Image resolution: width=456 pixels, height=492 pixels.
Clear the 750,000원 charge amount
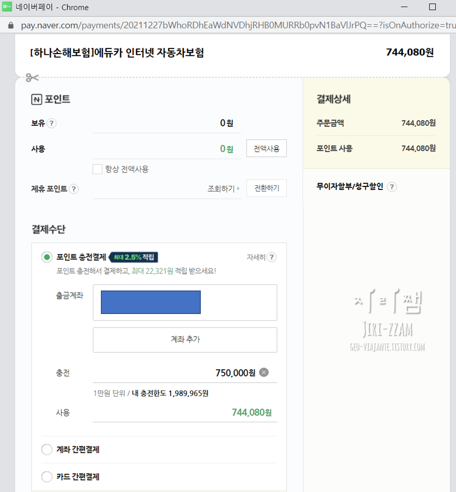[264, 373]
